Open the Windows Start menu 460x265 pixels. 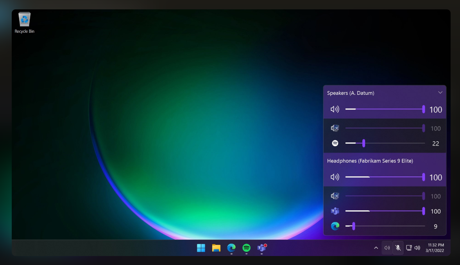(x=201, y=248)
